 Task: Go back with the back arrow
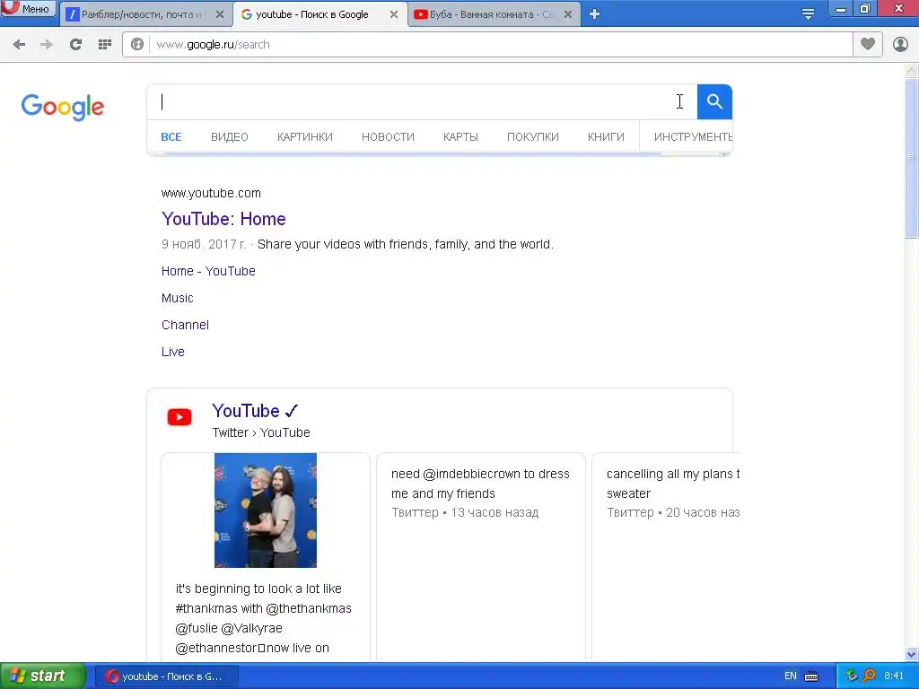coord(19,45)
